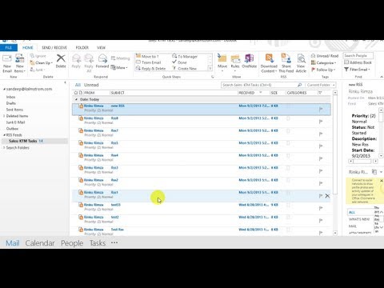Open the New Items button

(20, 63)
